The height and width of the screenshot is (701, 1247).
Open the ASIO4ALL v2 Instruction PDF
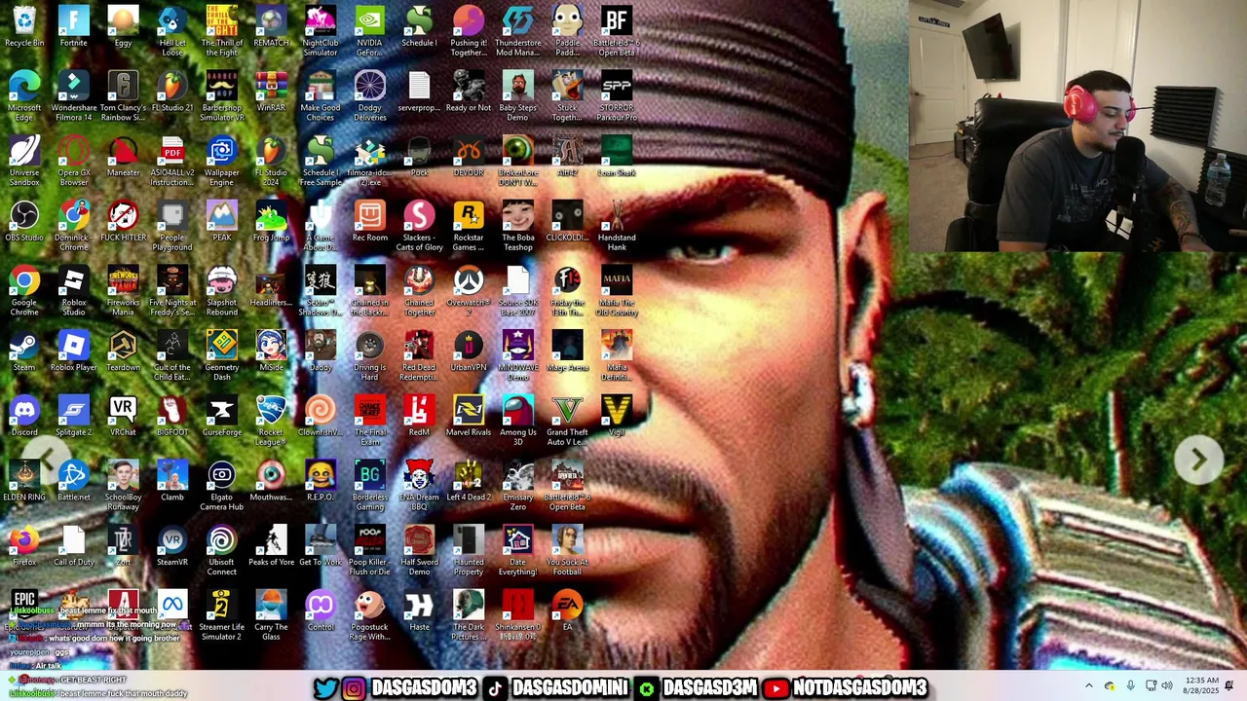(172, 161)
